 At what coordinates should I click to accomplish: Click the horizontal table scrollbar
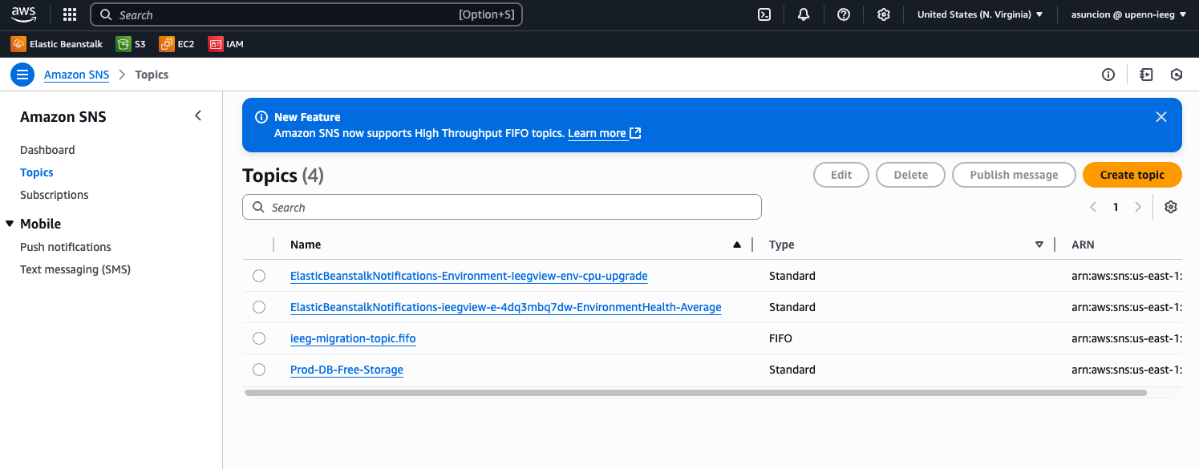(696, 393)
